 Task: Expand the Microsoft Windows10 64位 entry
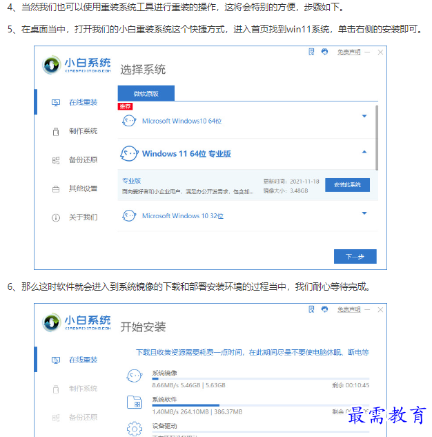[x=364, y=116]
